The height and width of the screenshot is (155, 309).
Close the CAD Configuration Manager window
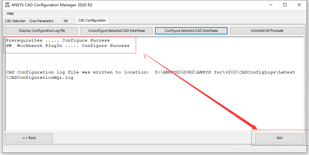point(299,5)
